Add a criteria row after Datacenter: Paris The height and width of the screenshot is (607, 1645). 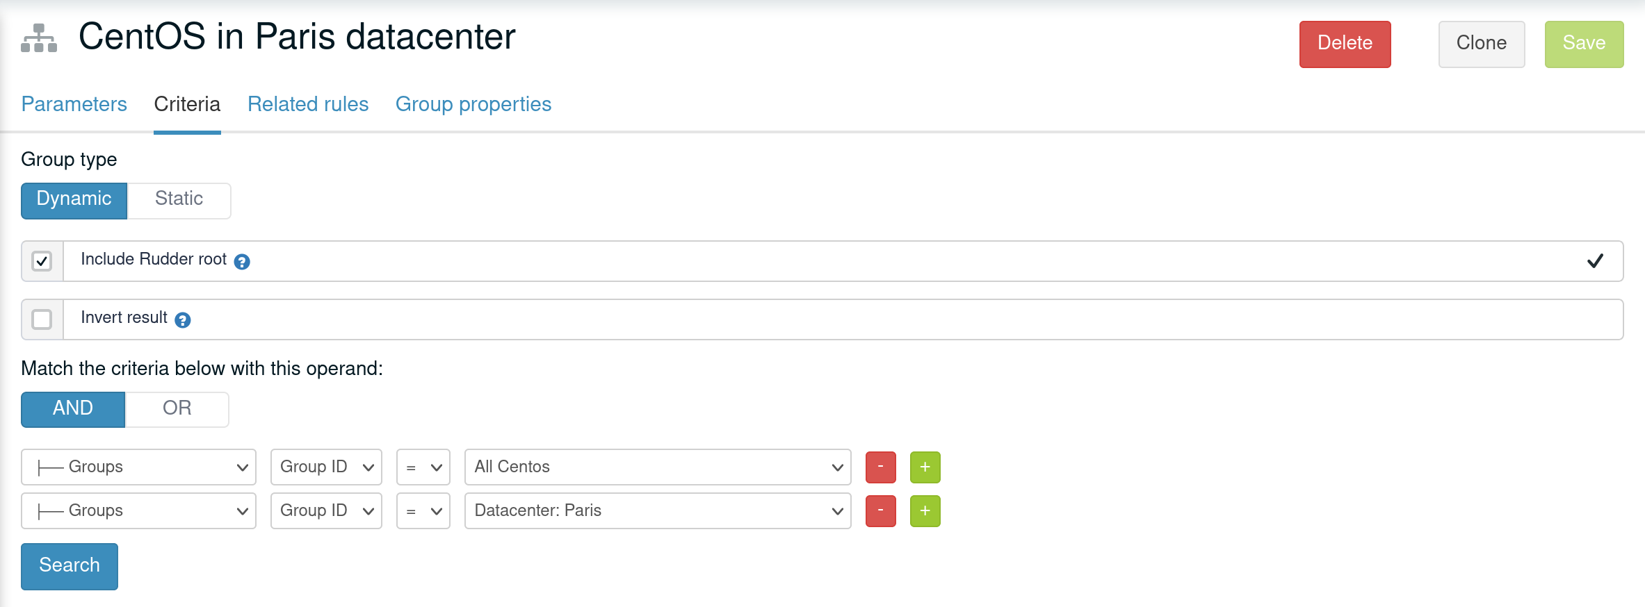click(925, 510)
